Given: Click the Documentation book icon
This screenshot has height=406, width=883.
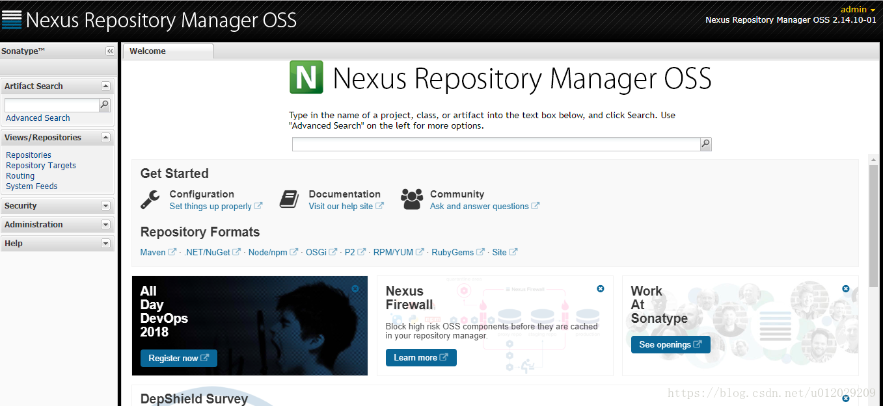Looking at the screenshot, I should tap(289, 199).
